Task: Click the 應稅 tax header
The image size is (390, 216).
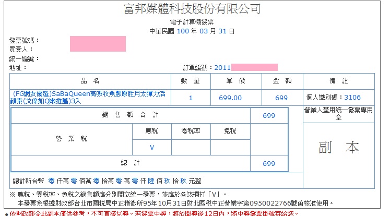Action: click(152, 131)
